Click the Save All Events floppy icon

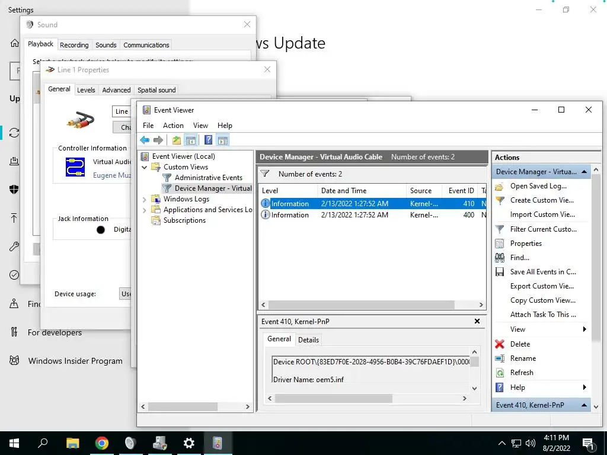click(499, 272)
